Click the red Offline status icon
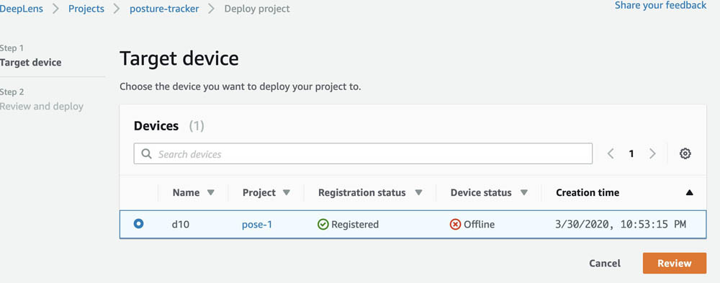 tap(455, 225)
